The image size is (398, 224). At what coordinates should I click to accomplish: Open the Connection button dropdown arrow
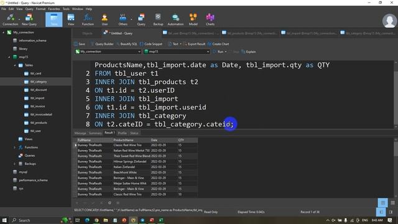tap(19, 19)
